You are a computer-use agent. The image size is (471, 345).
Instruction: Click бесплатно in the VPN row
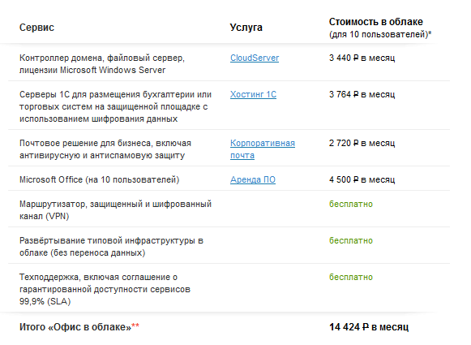point(351,204)
